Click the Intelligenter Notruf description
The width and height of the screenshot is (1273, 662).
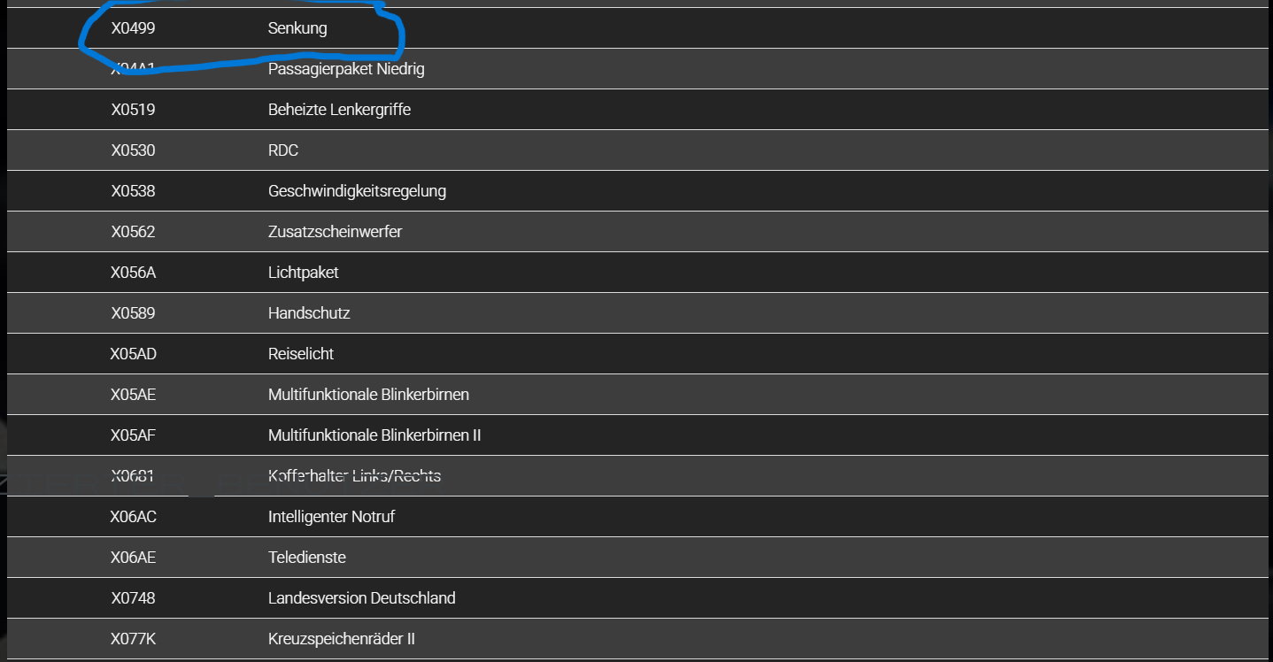point(331,517)
